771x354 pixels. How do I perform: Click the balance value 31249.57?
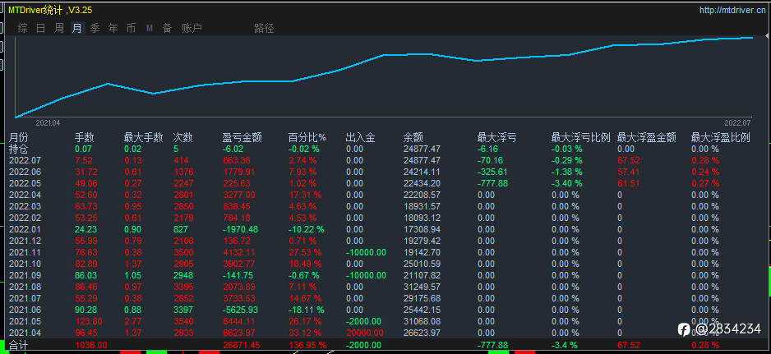click(422, 287)
